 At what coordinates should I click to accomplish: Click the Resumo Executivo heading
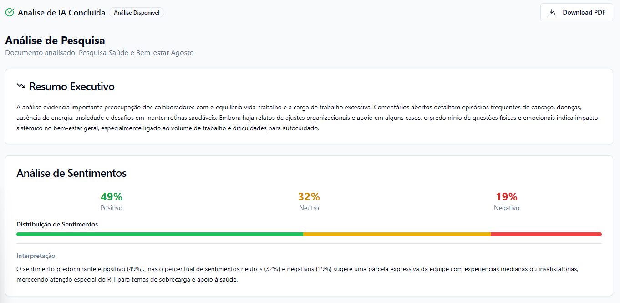point(72,87)
